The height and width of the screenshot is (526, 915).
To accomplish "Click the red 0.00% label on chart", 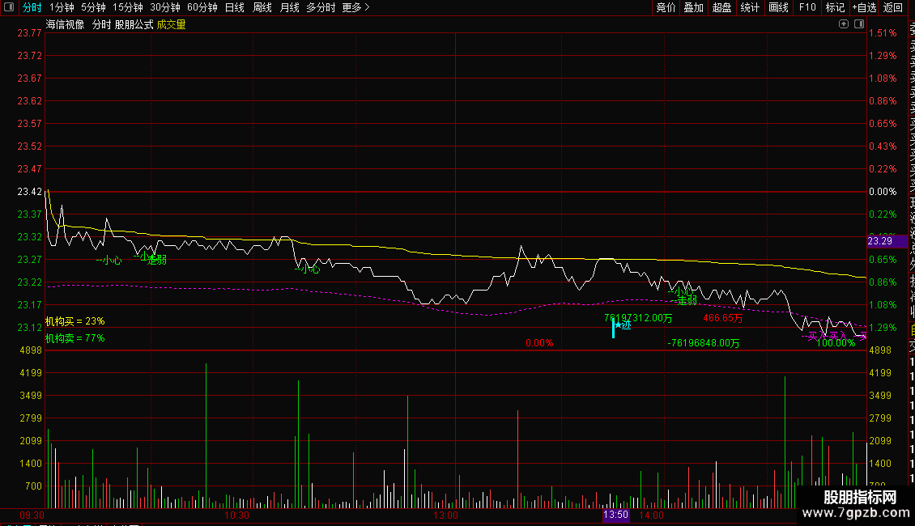I will 539,343.
